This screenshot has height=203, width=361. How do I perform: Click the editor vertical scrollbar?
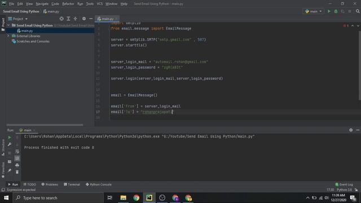tap(359, 65)
